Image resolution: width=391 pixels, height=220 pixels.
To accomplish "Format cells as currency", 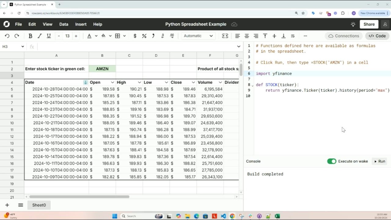I will coord(135,36).
